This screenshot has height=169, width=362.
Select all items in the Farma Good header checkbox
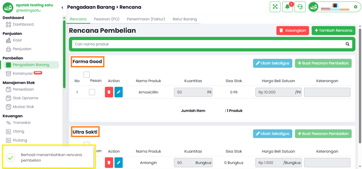pos(87,74)
